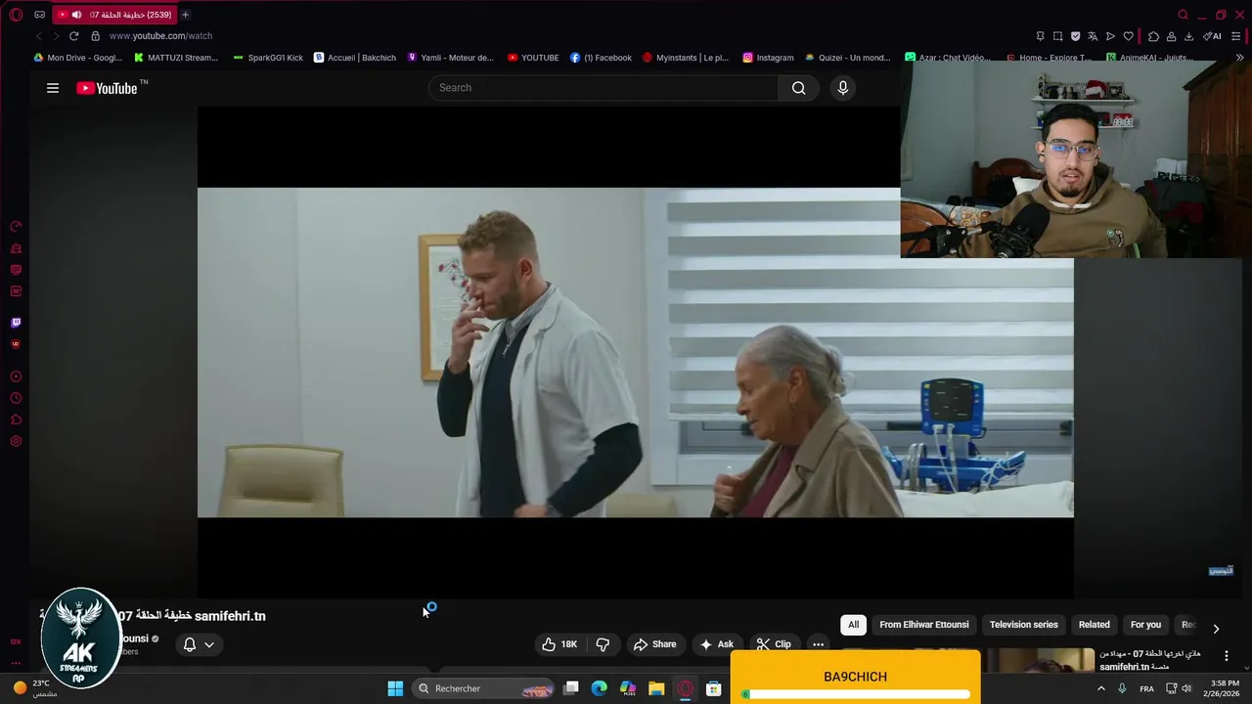
Task: Open Accueil Bakchich bookmark
Action: click(x=355, y=58)
